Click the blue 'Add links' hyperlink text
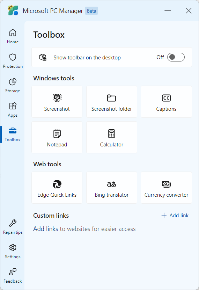199x290 pixels. click(x=46, y=229)
